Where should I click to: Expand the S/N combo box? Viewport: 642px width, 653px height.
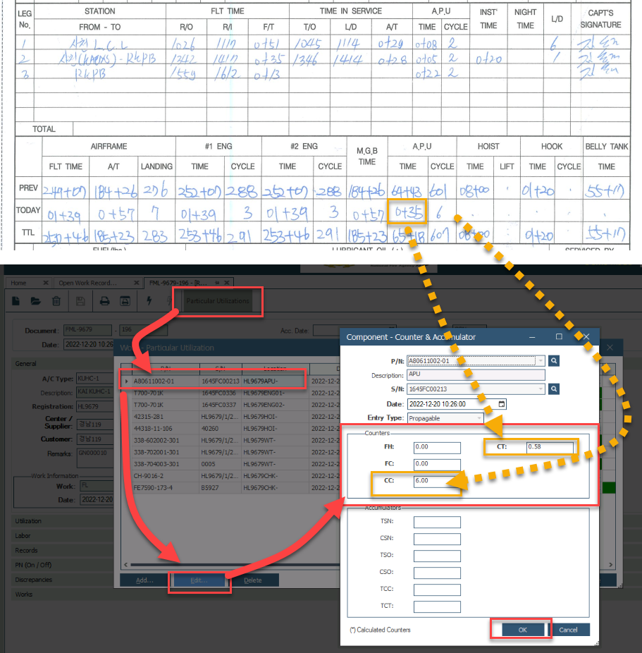coord(540,389)
